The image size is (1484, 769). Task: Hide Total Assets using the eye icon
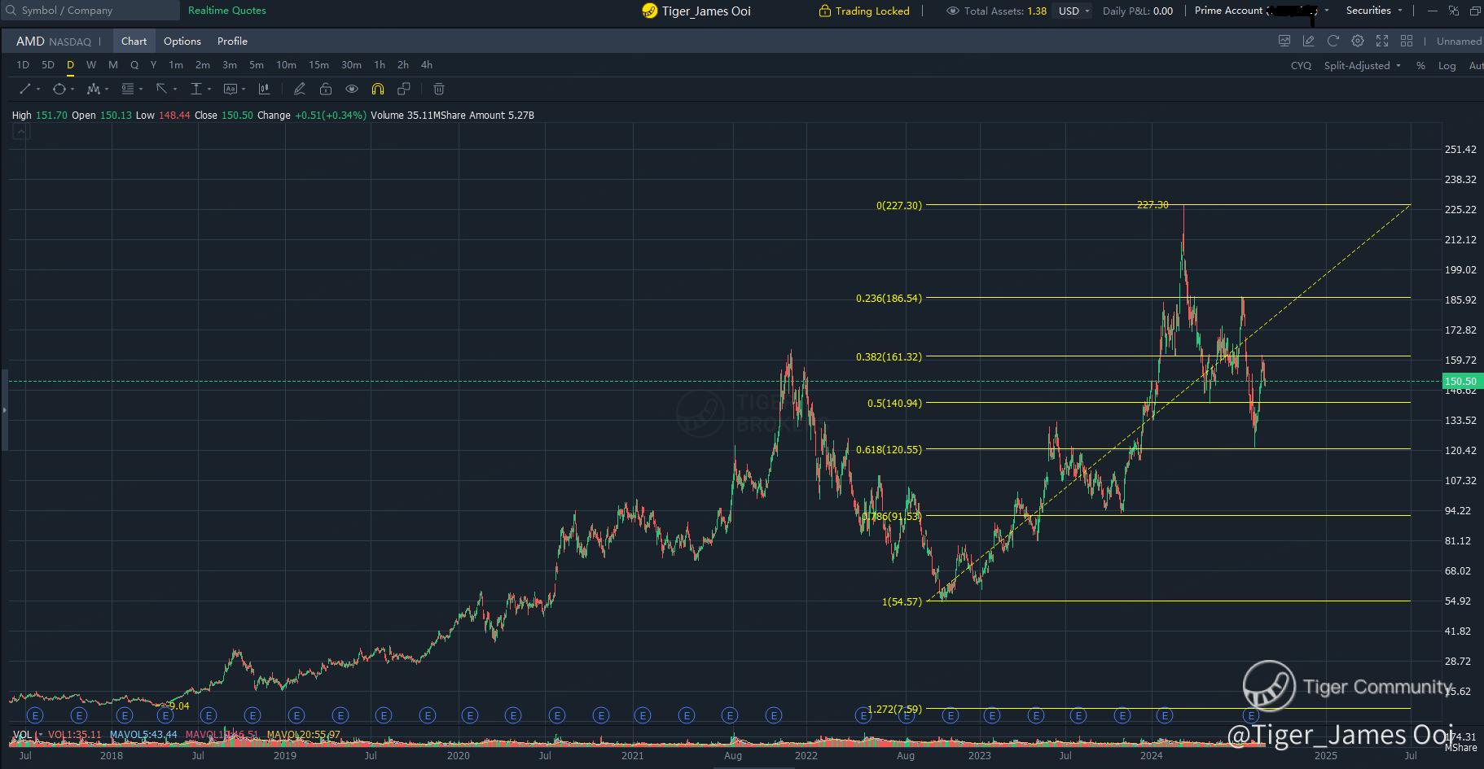952,11
